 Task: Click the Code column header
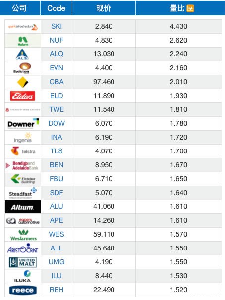tap(56, 8)
